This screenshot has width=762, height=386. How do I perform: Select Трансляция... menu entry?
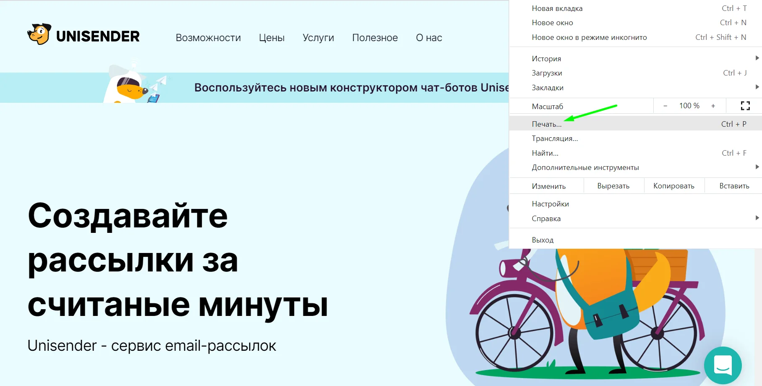tap(635, 138)
